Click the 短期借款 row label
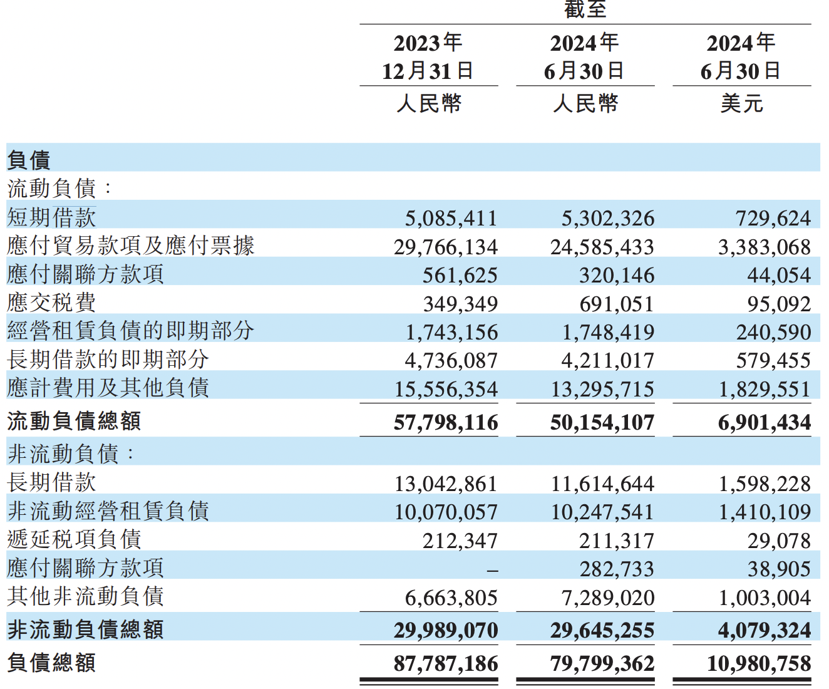829x689 pixels. click(51, 217)
